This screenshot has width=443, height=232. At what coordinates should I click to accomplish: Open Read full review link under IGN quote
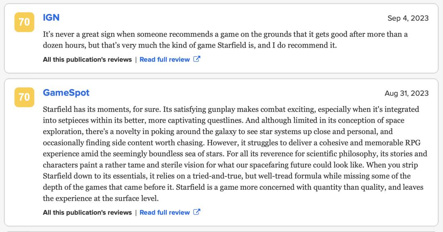click(x=164, y=59)
